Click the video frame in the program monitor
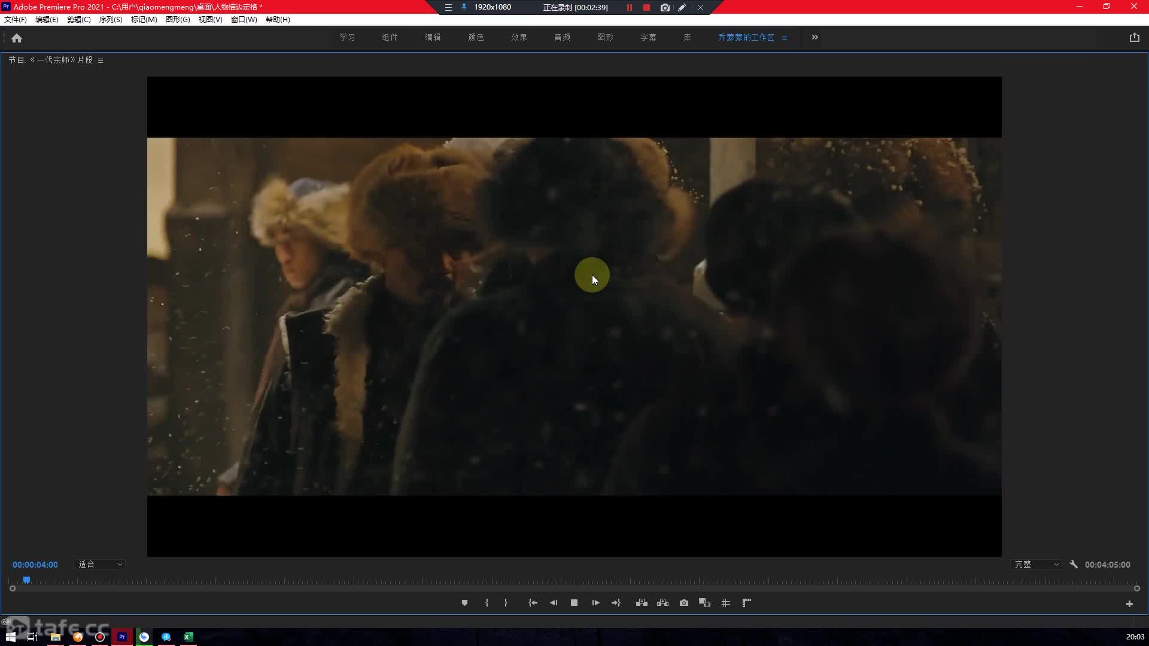 click(x=574, y=316)
